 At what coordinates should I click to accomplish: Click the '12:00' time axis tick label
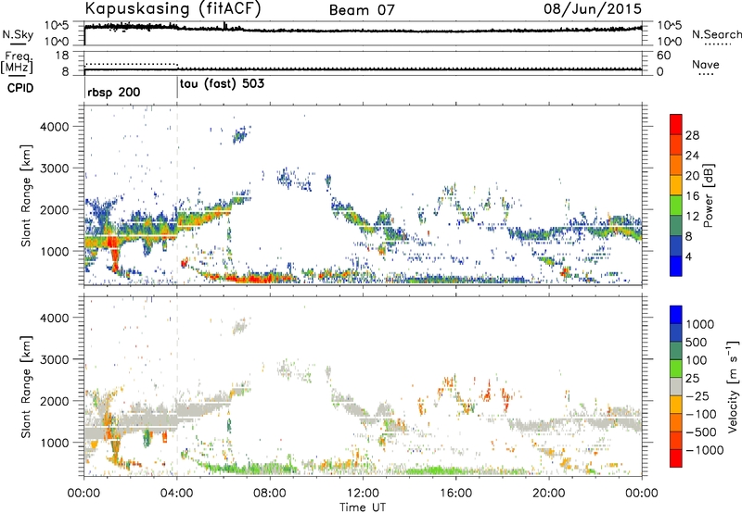[363, 494]
